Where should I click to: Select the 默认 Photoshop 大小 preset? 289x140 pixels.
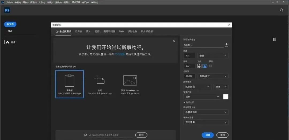point(130,84)
